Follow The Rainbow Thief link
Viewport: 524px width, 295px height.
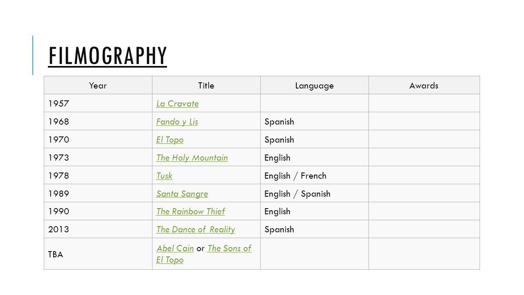(x=190, y=212)
